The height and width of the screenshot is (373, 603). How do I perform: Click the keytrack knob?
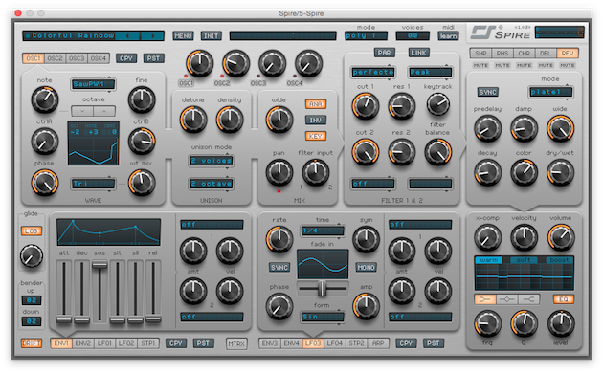(x=438, y=104)
